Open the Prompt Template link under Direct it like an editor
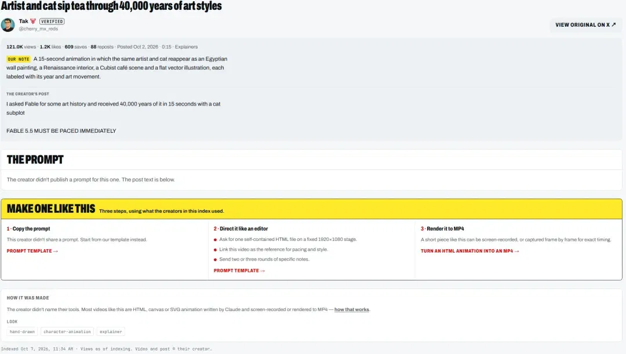This screenshot has width=626, height=354. tap(239, 271)
